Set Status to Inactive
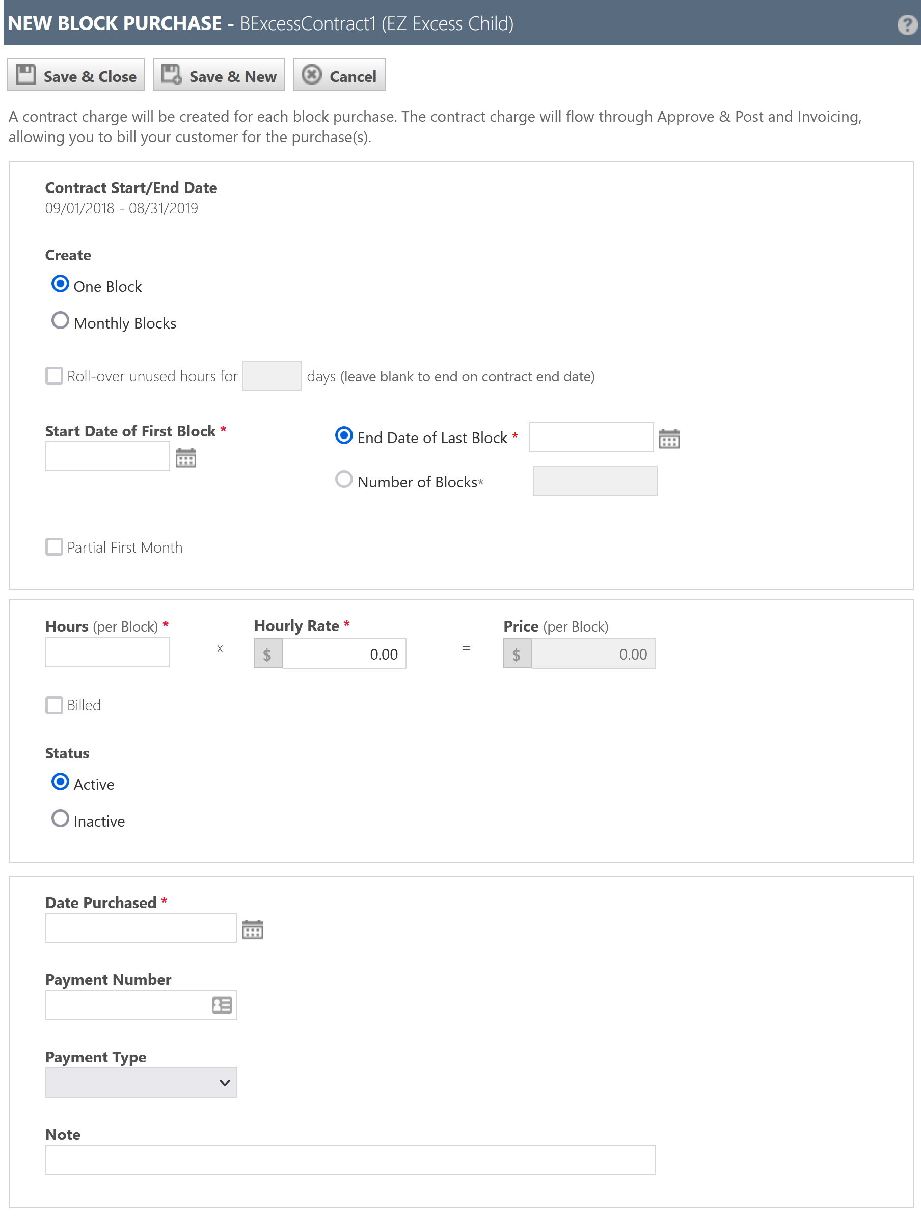921x1231 pixels. (60, 818)
